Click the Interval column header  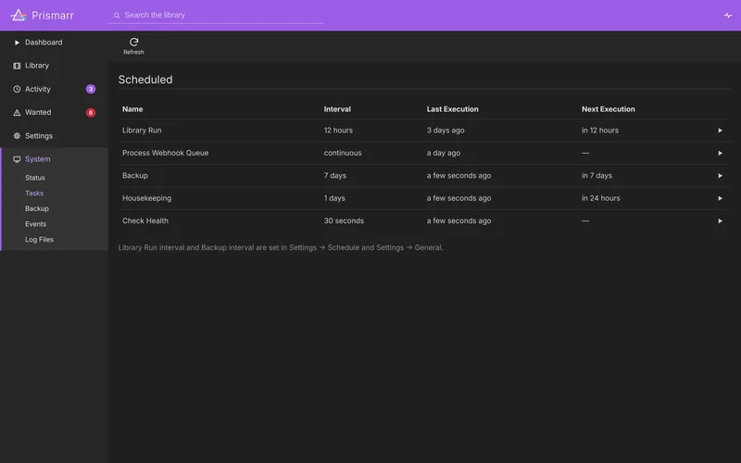337,109
